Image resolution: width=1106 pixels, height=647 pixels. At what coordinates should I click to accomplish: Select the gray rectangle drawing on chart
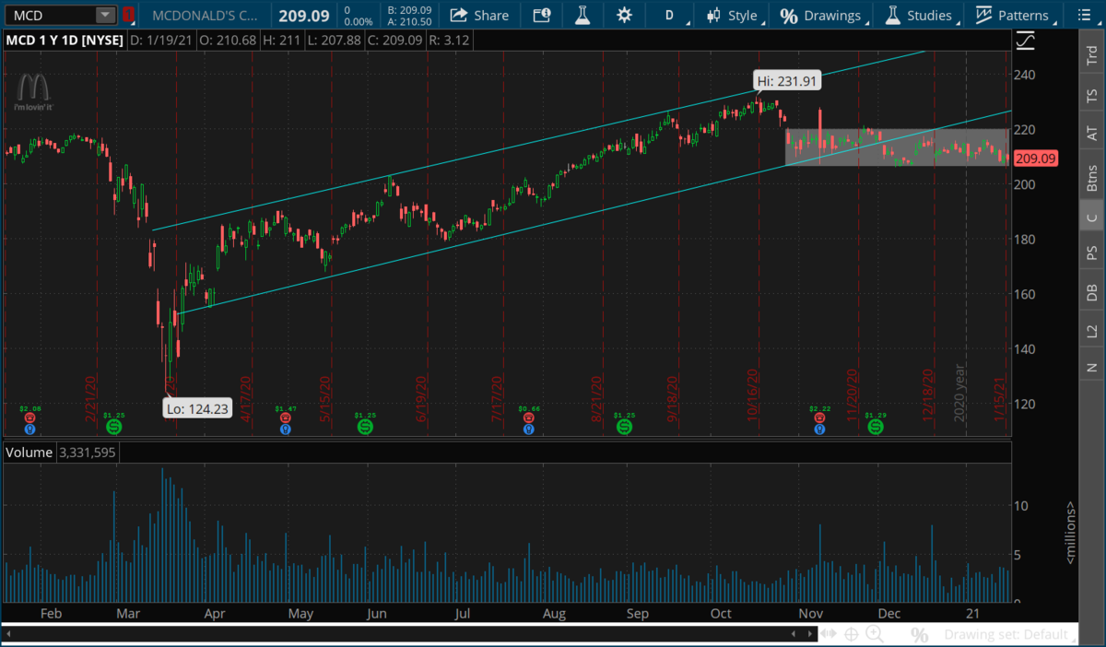896,147
